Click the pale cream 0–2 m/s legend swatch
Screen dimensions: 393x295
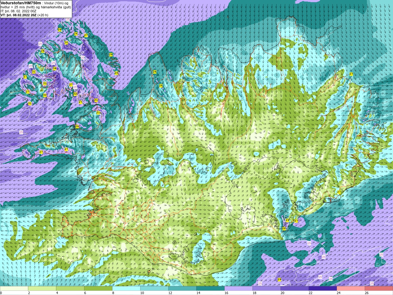(14, 289)
